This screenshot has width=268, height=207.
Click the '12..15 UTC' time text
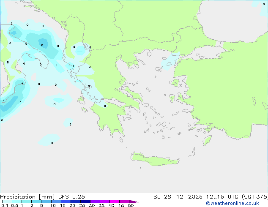pyautogui.click(x=222, y=197)
